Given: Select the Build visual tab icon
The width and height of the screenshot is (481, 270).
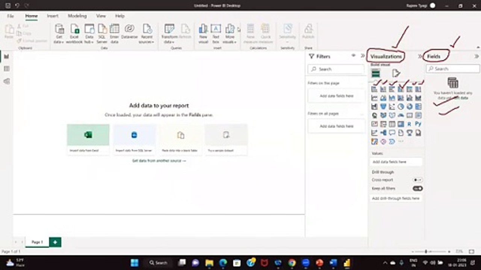Looking at the screenshot, I should click(376, 73).
